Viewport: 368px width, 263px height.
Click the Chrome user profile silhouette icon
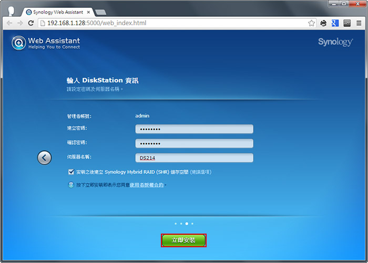(x=11, y=11)
